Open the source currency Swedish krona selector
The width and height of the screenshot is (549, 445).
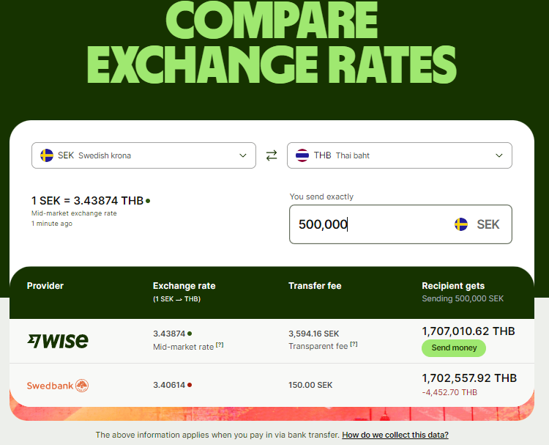click(x=143, y=155)
